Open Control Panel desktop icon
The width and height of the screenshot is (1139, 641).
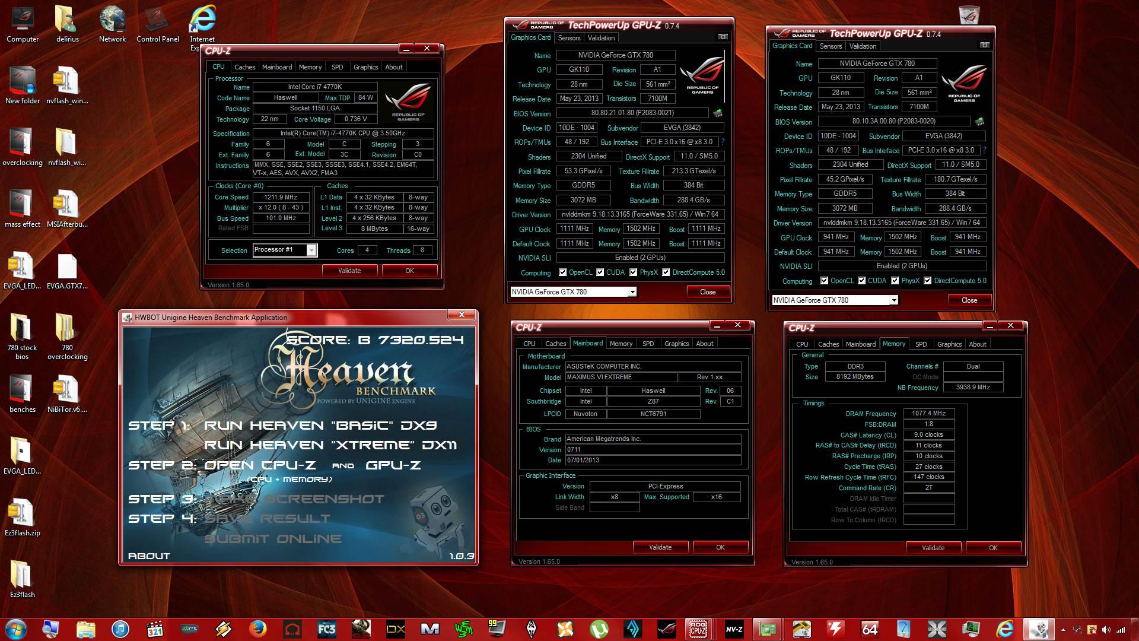(158, 25)
